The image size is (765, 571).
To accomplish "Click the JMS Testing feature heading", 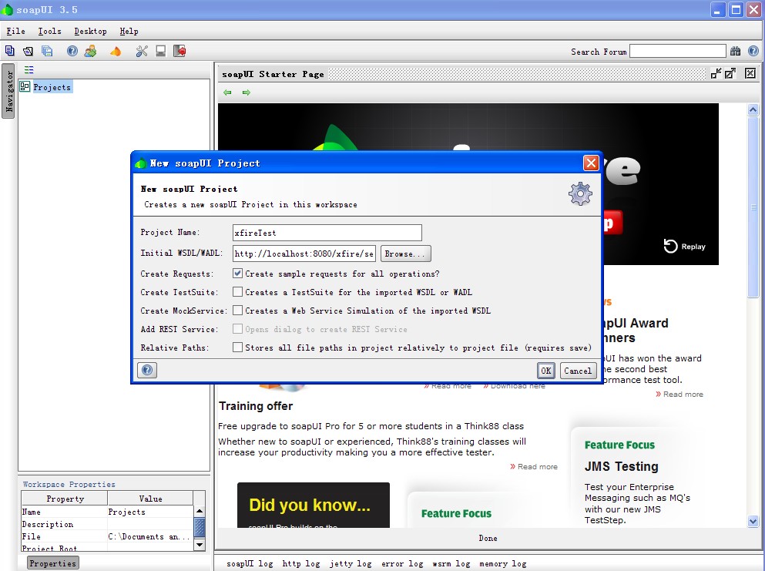I will [x=622, y=466].
